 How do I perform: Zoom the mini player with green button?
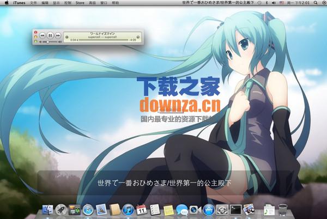[35, 41]
